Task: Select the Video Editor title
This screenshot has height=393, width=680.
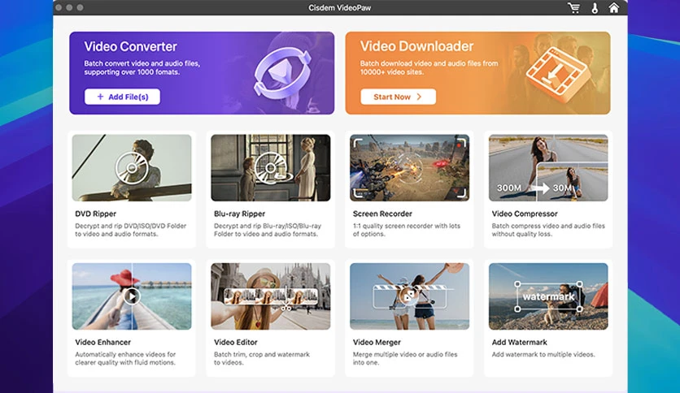Action: (236, 343)
